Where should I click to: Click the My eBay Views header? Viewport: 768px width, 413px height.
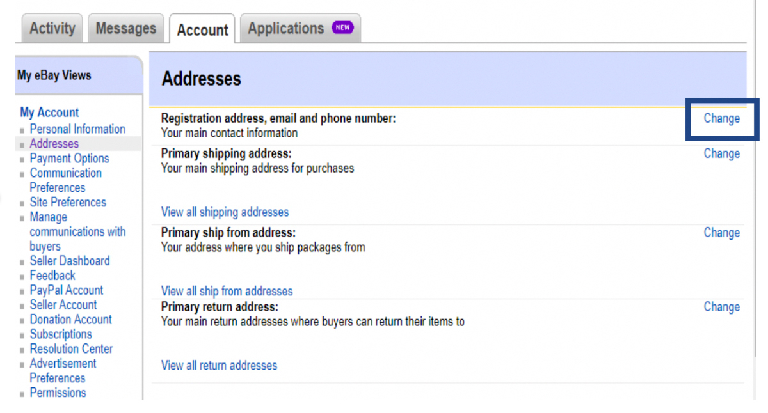[54, 75]
